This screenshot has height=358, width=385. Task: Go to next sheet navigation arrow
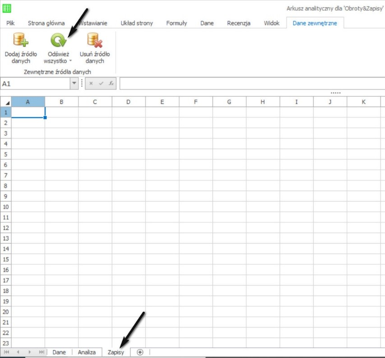(x=30, y=352)
